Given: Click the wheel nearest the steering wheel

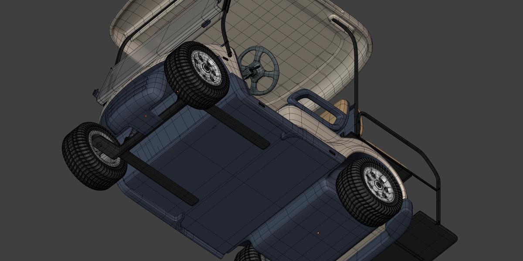Looking at the screenshot, I should click(x=197, y=75).
